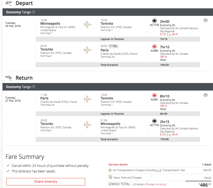Click the +1 Day arrival badge
Image resolution: width=213 pixels, height=188 pixels.
coord(113,46)
